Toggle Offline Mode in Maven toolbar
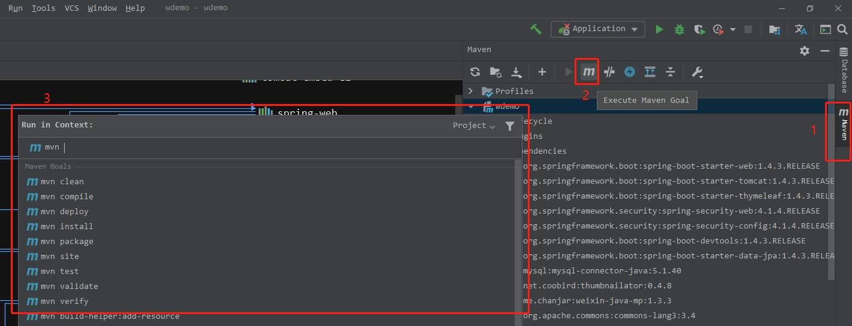The image size is (852, 326). tap(609, 72)
